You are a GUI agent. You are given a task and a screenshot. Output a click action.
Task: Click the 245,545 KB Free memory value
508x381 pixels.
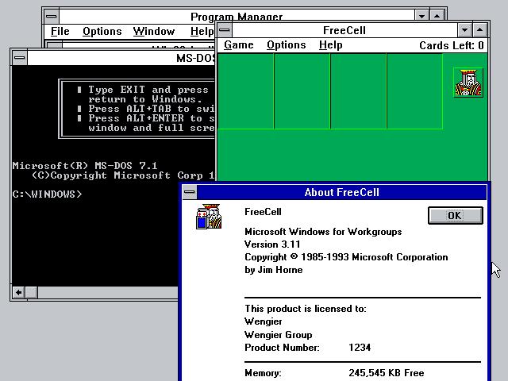coord(387,373)
